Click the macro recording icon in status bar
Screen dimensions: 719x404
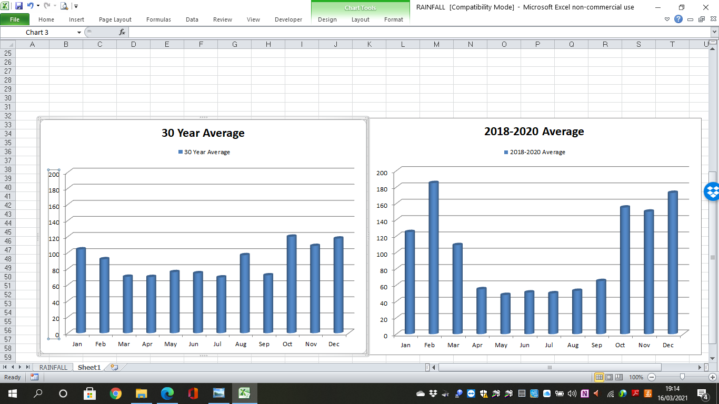click(34, 377)
